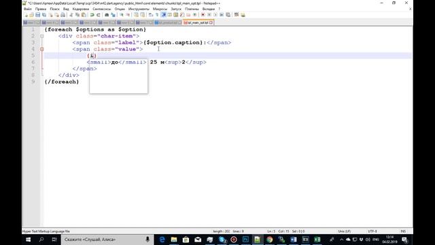This screenshot has width=435, height=245.
Task: Click the "25 м" text on line 6
Action: pyautogui.click(x=157, y=62)
